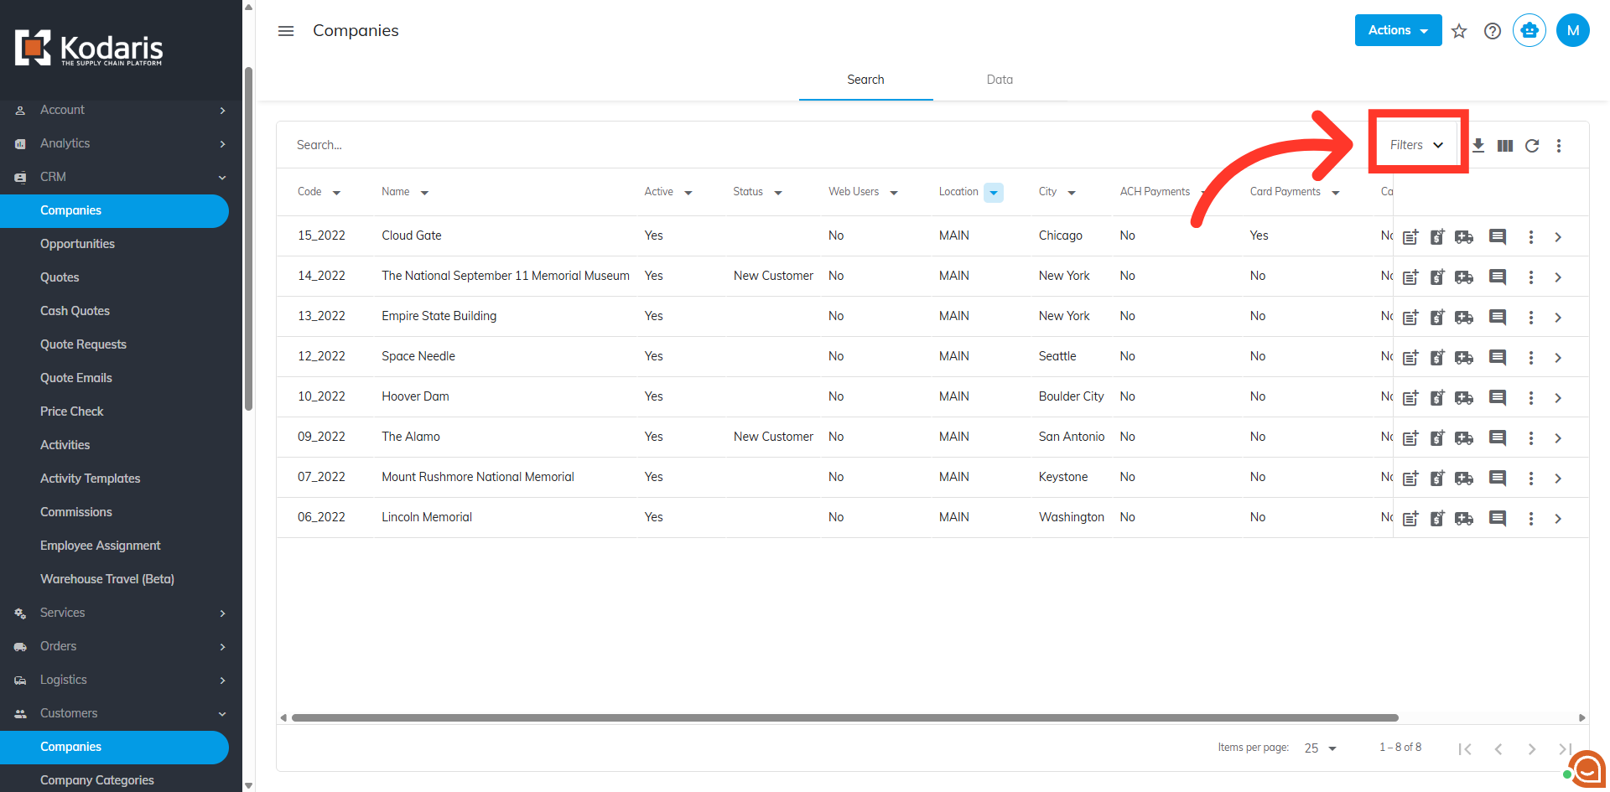This screenshot has height=792, width=1610.
Task: Switch to the Data tab
Action: tap(1000, 80)
